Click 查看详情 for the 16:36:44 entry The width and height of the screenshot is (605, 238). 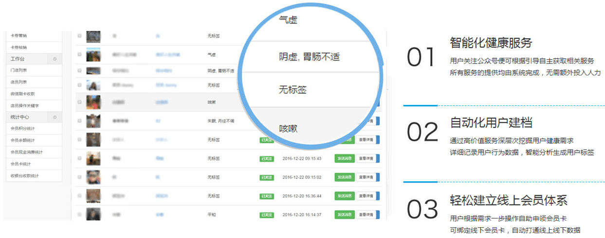tap(366, 196)
